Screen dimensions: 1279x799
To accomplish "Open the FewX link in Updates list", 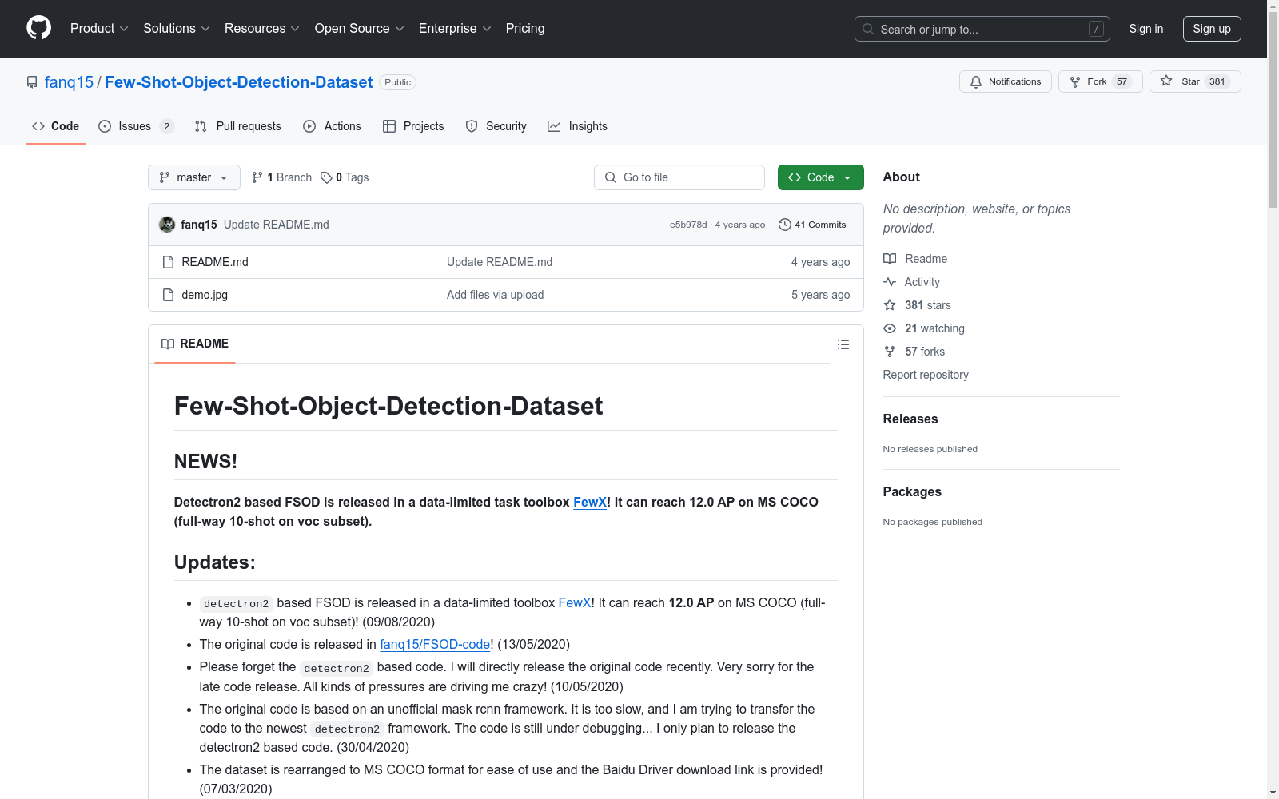I will coord(575,602).
